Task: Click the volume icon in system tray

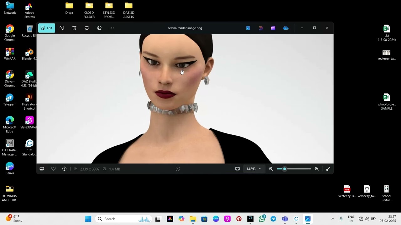Action: click(367, 219)
